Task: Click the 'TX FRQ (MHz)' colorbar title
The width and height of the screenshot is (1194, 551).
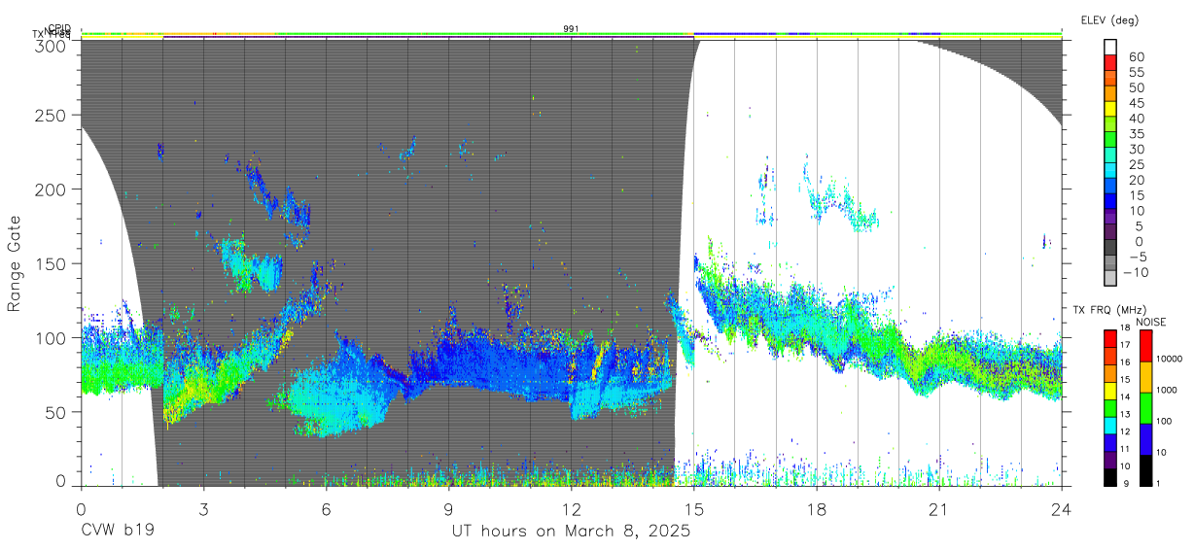Action: point(1107,310)
